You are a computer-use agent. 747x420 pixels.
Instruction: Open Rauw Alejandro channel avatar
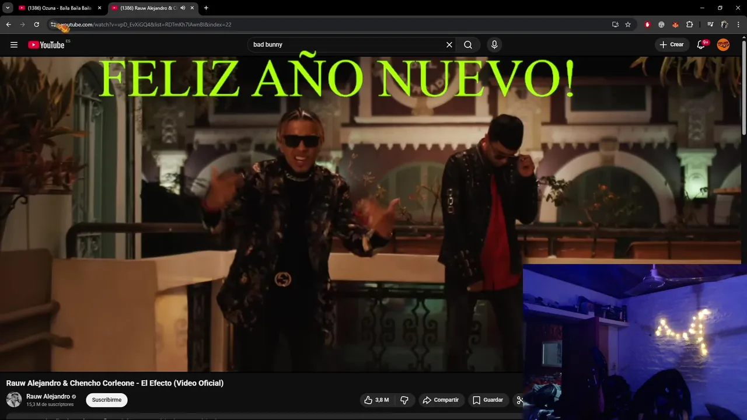(14, 400)
